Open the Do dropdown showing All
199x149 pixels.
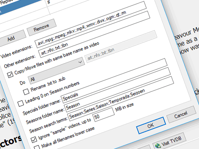pyautogui.click(x=57, y=71)
